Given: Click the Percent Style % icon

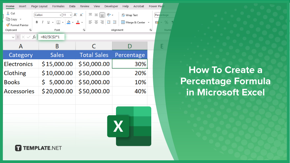Looking at the screenshot, I should 166,22.
